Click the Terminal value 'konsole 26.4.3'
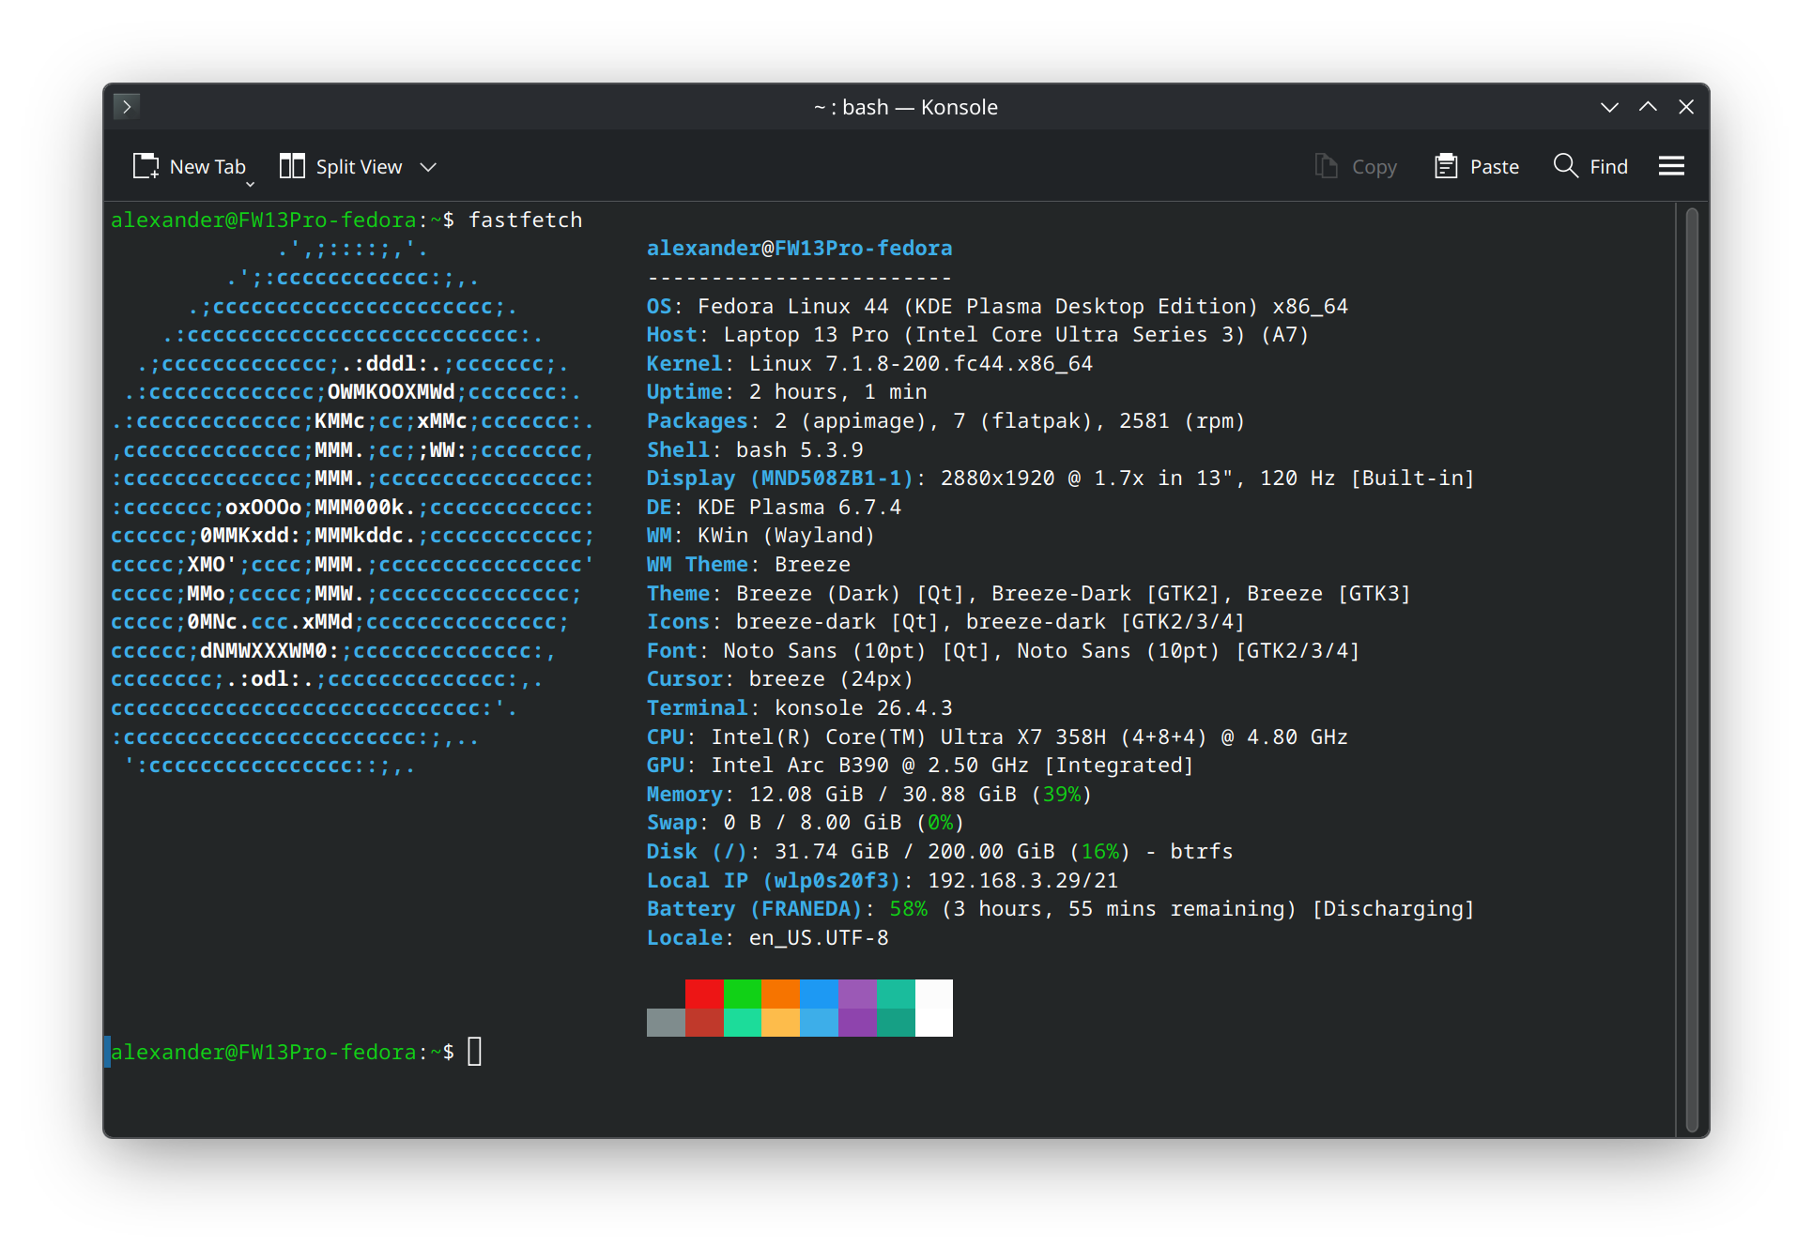Image resolution: width=1812 pixels, height=1260 pixels. (851, 708)
